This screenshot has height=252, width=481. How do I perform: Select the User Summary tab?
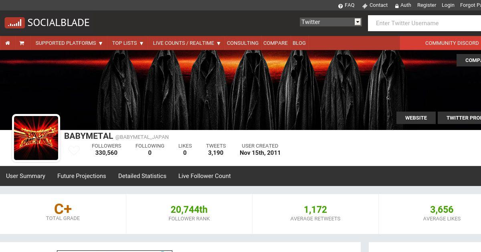tap(26, 176)
